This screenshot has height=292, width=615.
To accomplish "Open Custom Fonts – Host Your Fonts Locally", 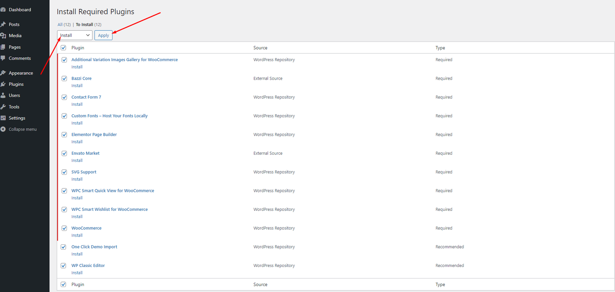I will [110, 116].
